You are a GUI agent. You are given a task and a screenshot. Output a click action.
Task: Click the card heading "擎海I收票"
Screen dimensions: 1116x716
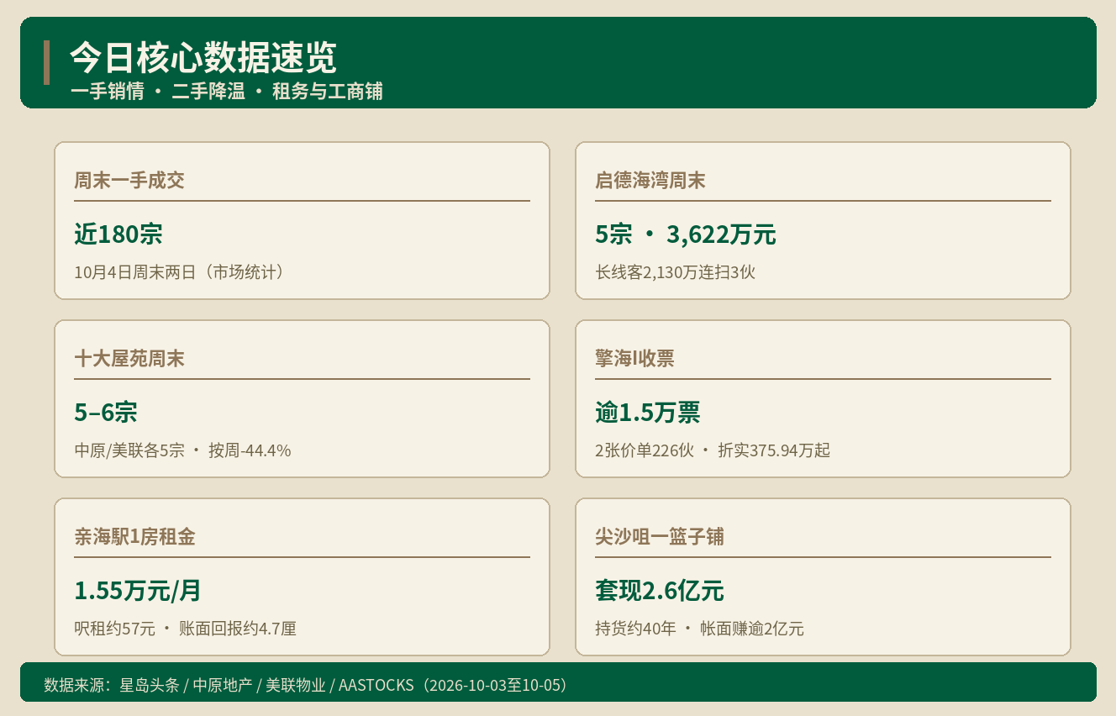[634, 358]
